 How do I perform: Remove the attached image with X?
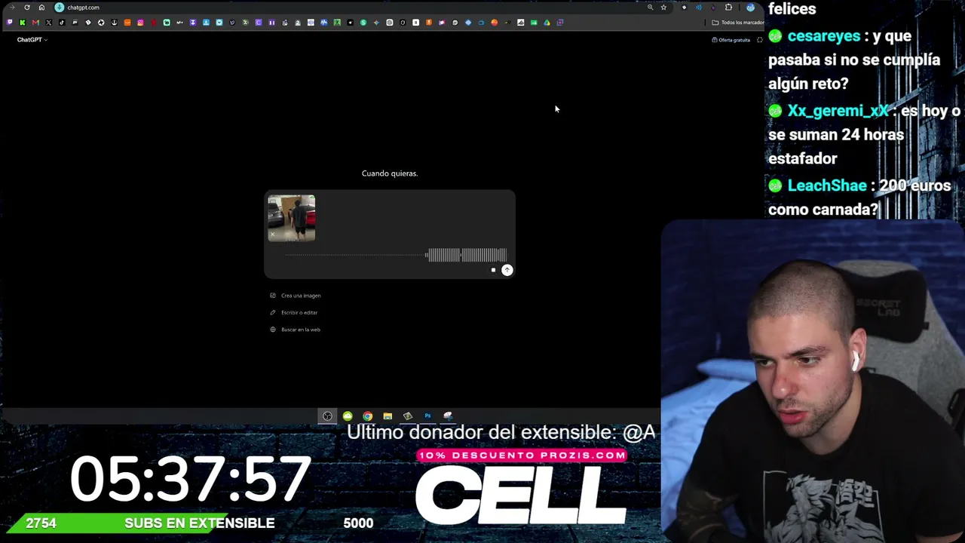tap(273, 234)
